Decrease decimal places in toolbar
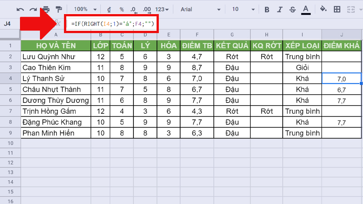Image resolution: width=363 pixels, height=204 pixels. [x=134, y=9]
